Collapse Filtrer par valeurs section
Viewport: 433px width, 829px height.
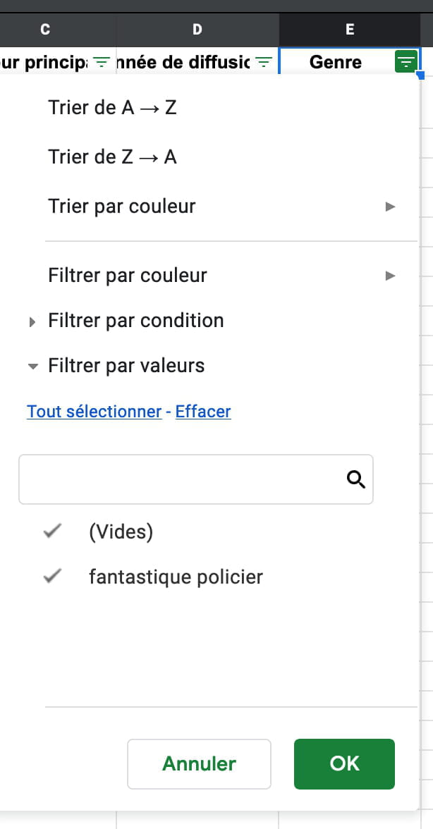(32, 367)
